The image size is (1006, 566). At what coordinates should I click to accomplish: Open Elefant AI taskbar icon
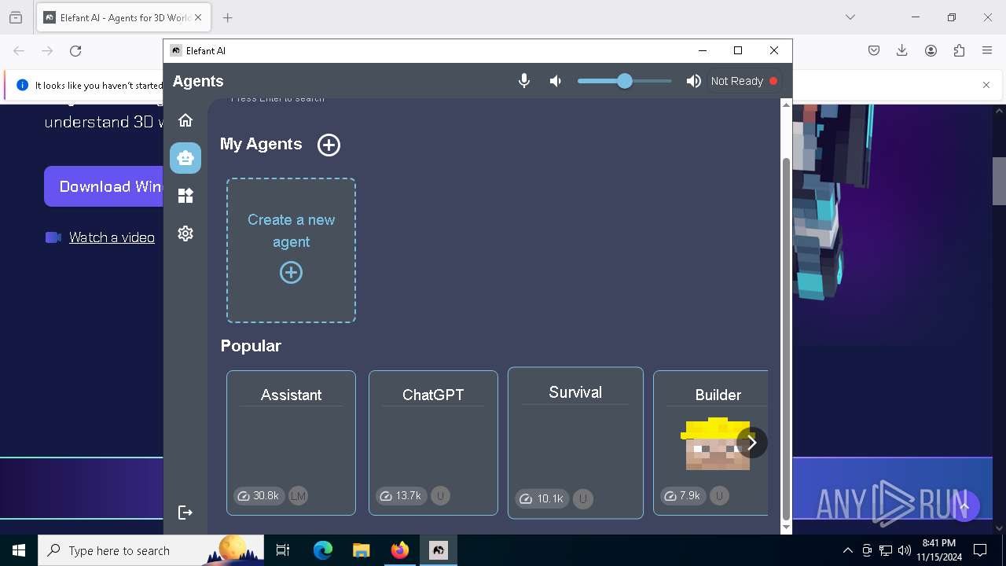click(x=438, y=550)
